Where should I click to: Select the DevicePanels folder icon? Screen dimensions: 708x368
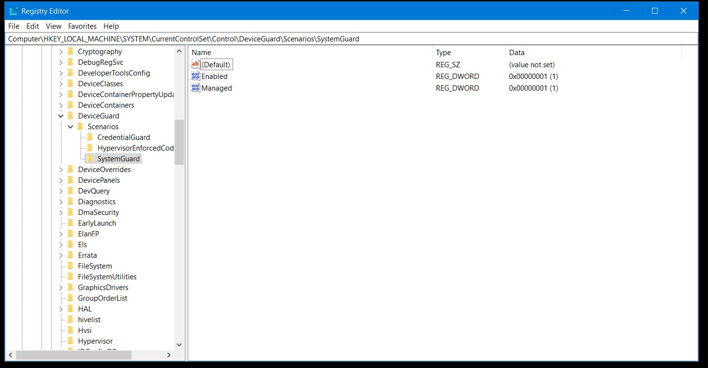click(70, 180)
